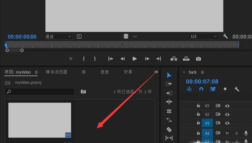Click the safe margins monitor icon
The image size is (252, 143).
[x=79, y=36]
